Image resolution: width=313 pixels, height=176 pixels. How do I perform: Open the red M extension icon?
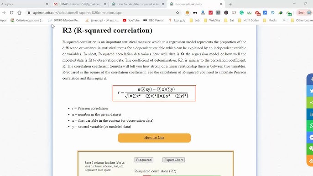(x=210, y=13)
